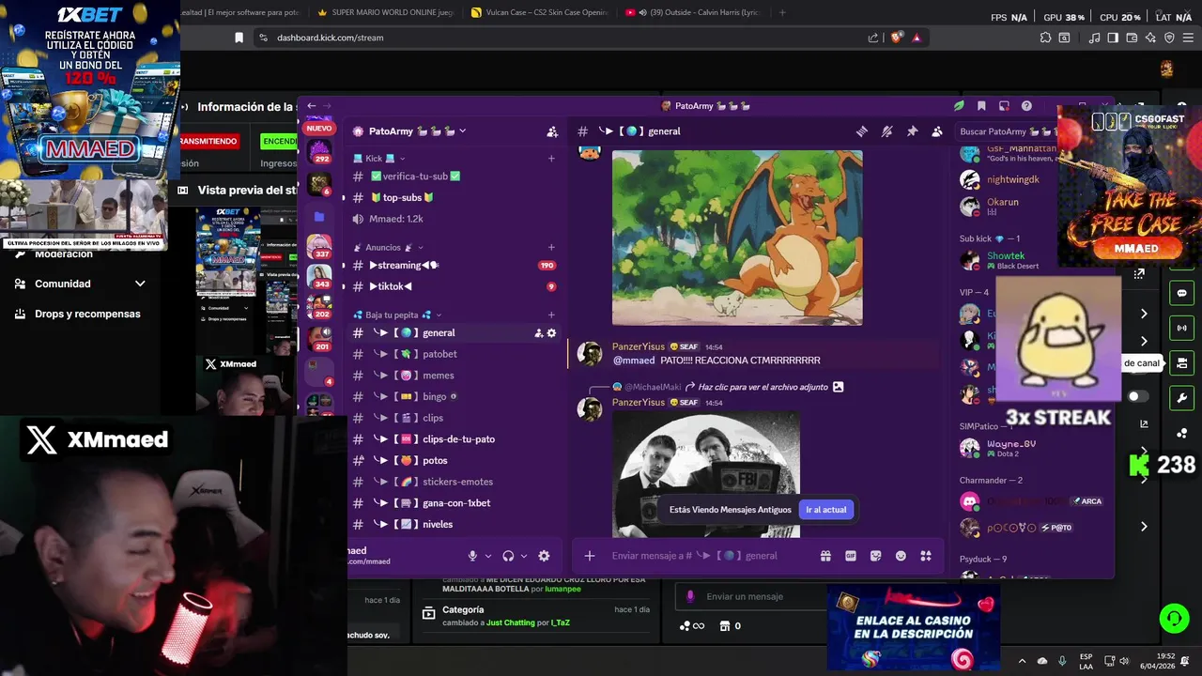Open notification settings bell in header
This screenshot has width=1202, height=676.
(x=886, y=131)
